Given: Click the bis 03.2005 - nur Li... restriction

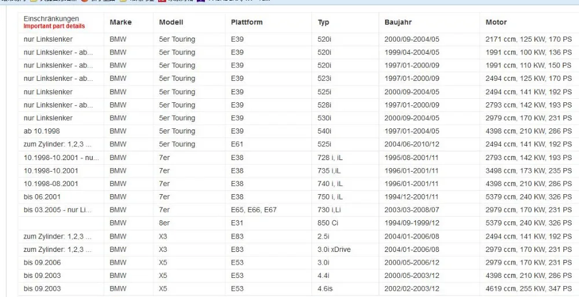Looking at the screenshot, I should pyautogui.click(x=57, y=210).
